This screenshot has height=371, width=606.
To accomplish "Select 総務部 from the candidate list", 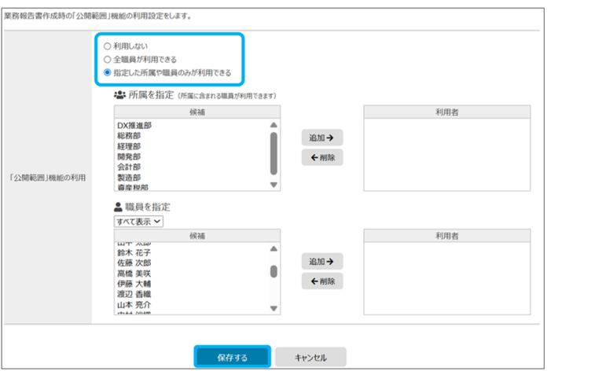I will tap(128, 135).
